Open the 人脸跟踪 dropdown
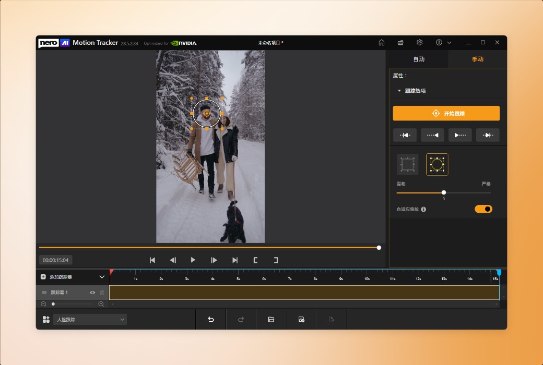This screenshot has width=543, height=365. point(90,319)
